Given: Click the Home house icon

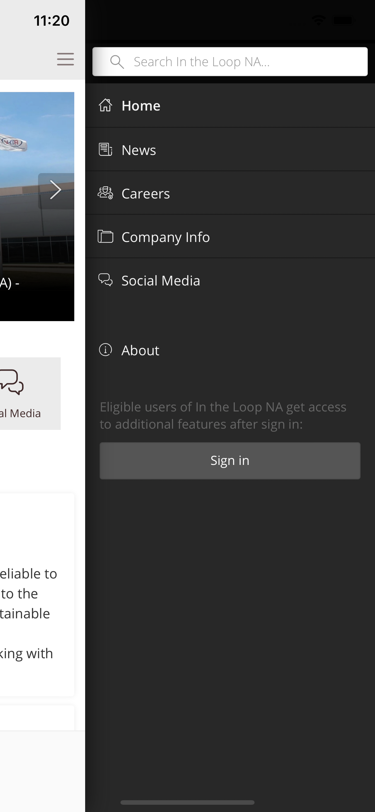Looking at the screenshot, I should [105, 105].
